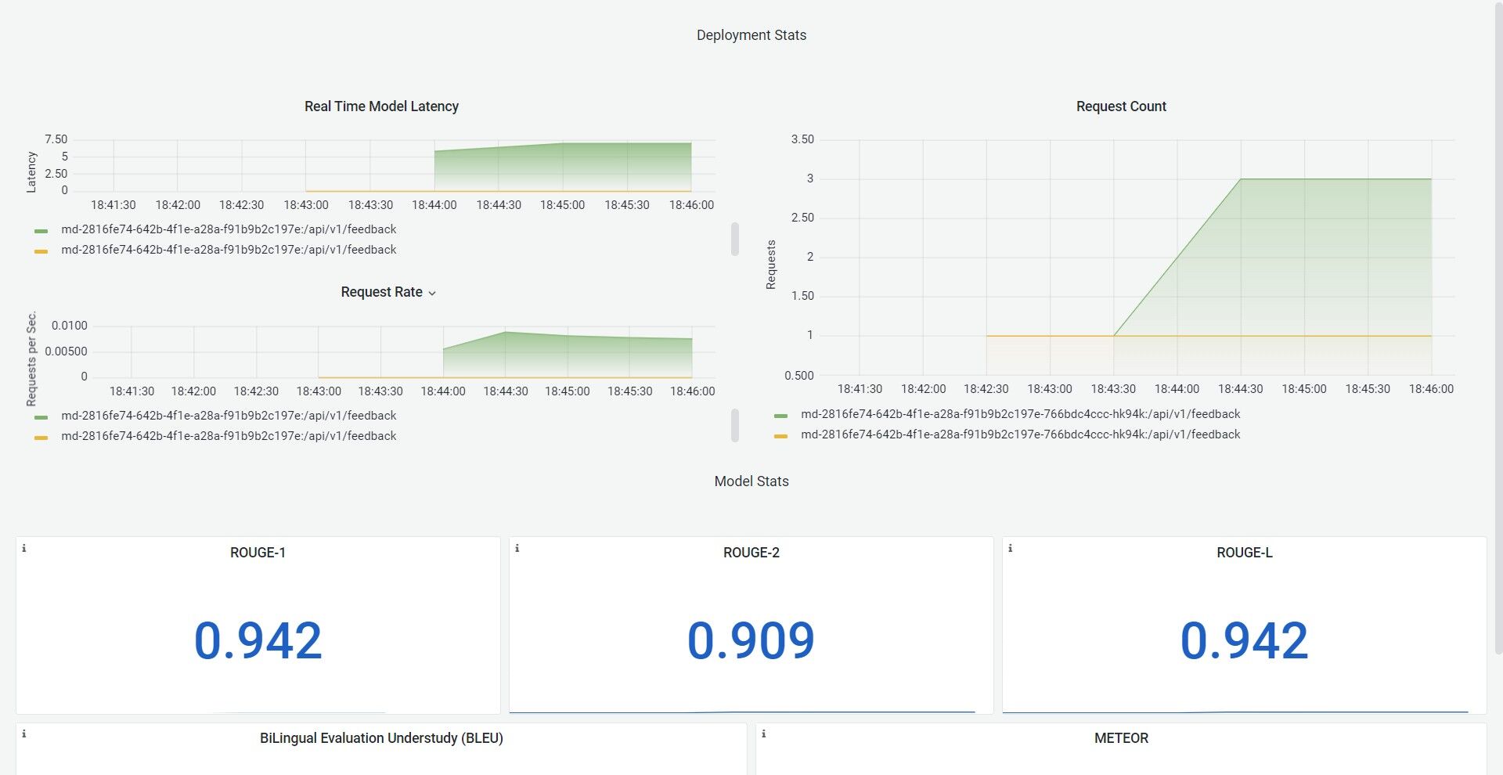This screenshot has width=1503, height=775.
Task: Collapse the Deployment Stats row
Action: click(x=751, y=35)
